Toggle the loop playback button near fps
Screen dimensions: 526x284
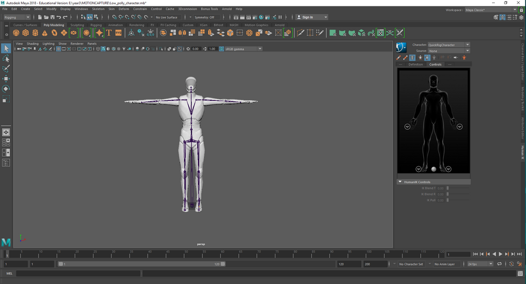(x=500, y=264)
